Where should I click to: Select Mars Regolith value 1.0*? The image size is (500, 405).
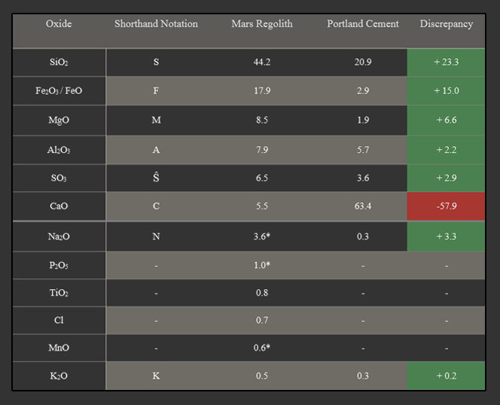pos(262,265)
